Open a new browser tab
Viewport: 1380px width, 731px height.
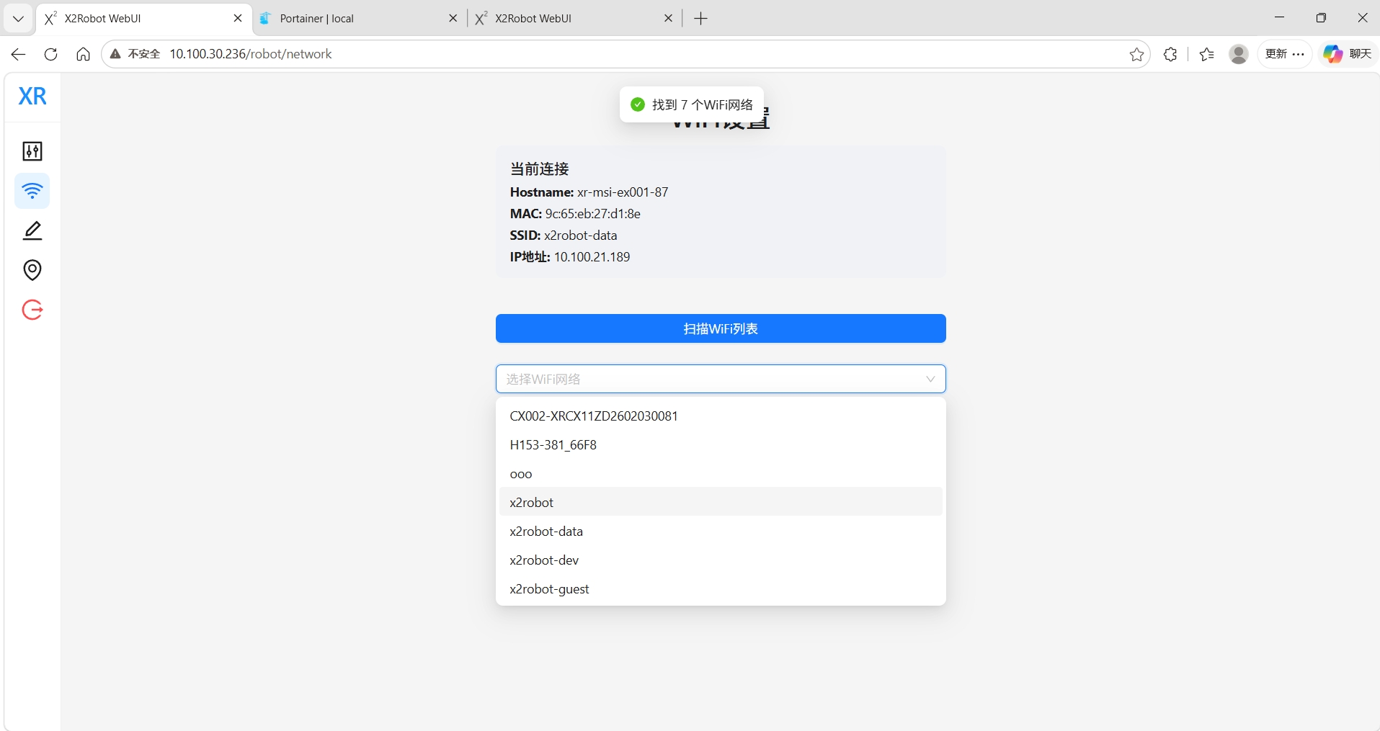[700, 19]
